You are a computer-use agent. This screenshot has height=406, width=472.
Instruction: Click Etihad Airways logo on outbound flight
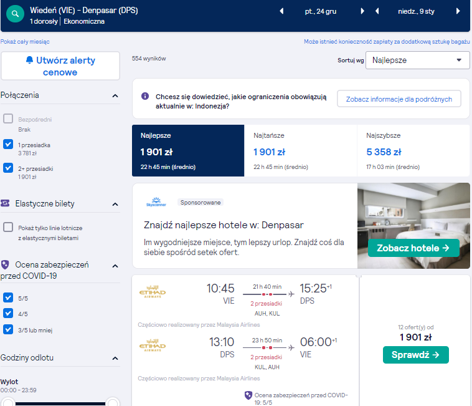tap(153, 292)
